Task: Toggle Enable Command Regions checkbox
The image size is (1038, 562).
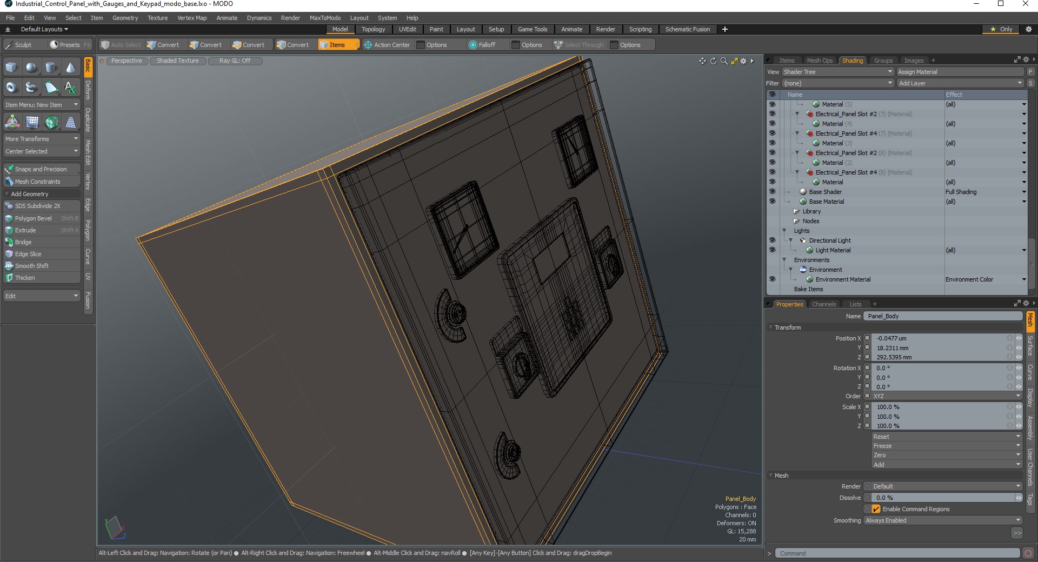Action: 876,509
